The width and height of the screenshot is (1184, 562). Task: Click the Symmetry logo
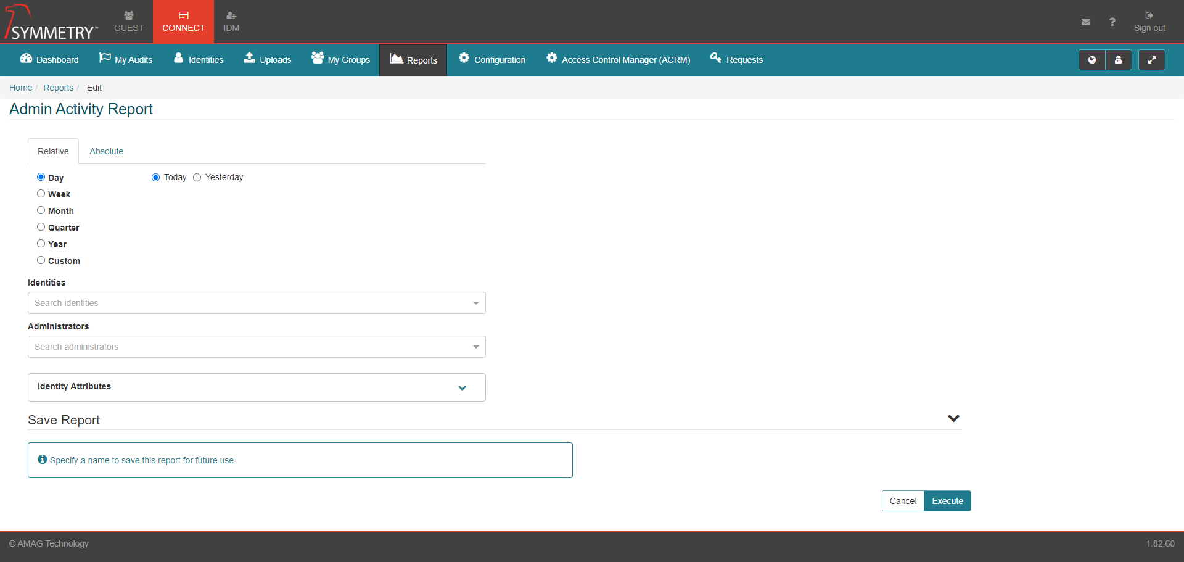(51, 22)
